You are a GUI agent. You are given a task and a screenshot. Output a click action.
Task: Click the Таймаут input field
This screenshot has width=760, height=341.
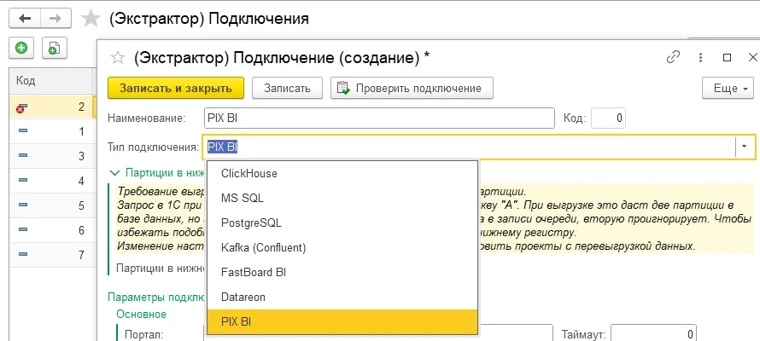pyautogui.click(x=654, y=334)
